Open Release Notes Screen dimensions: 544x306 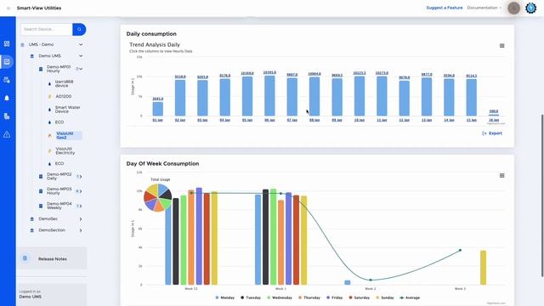tap(52, 258)
